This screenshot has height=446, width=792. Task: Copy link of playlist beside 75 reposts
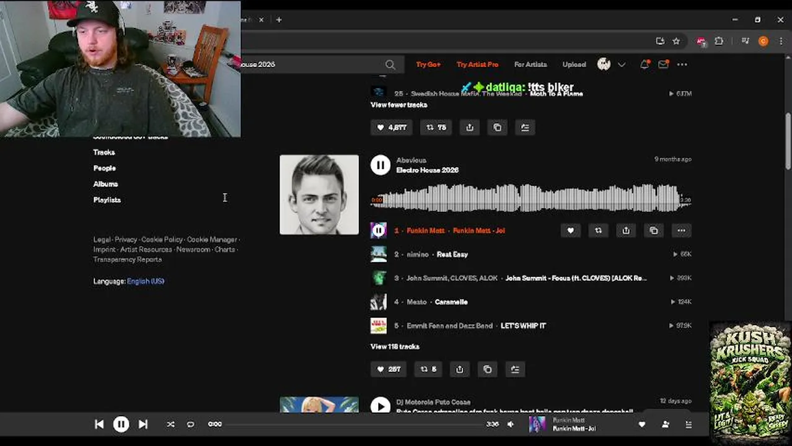497,128
